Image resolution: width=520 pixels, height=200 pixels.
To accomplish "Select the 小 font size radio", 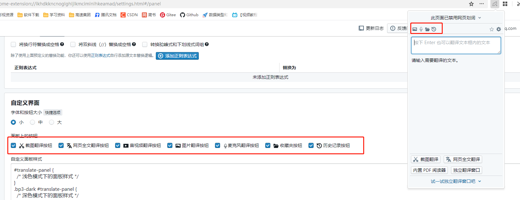I will [x=13, y=122].
